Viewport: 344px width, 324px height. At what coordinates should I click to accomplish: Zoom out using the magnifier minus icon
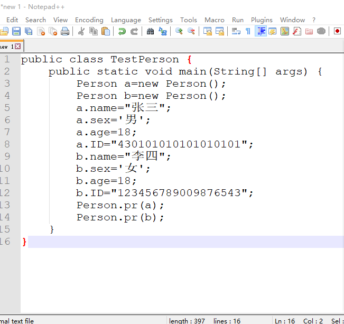tap(191, 31)
